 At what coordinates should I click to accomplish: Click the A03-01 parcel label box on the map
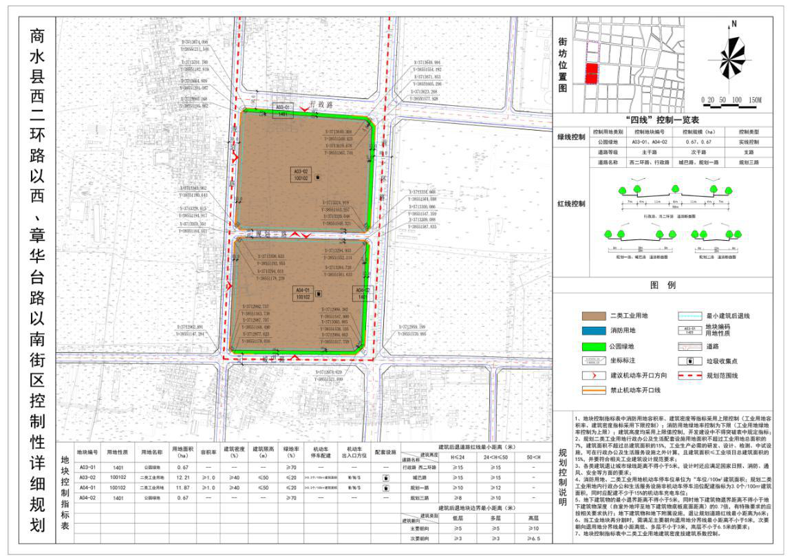(x=283, y=111)
